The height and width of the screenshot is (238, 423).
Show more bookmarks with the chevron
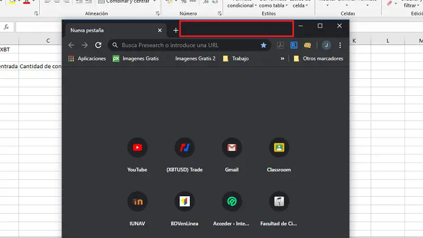282,59
